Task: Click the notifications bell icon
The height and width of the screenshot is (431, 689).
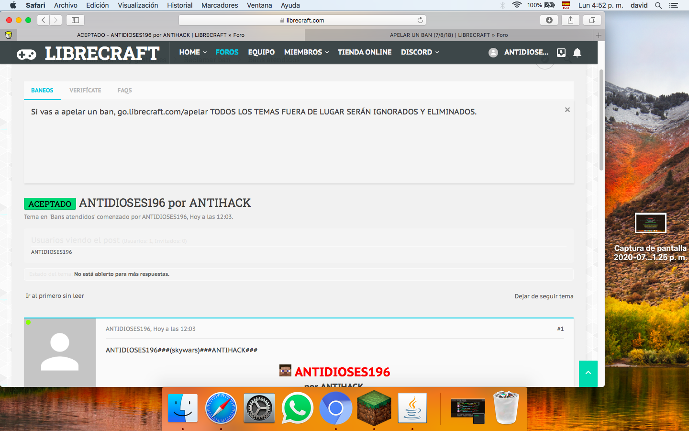Action: [x=577, y=53]
